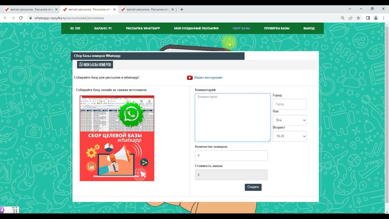Click the Стоимость заказа field
Viewport: 389px width, 219px height.
231,175
